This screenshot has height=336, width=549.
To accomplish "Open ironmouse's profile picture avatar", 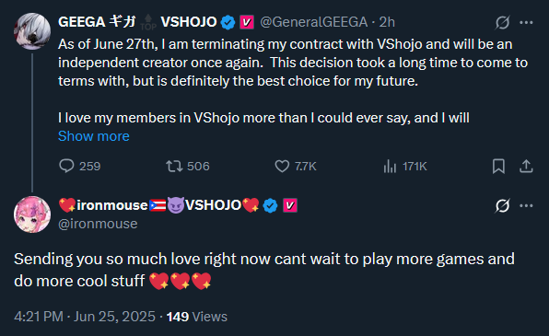I will 32,214.
